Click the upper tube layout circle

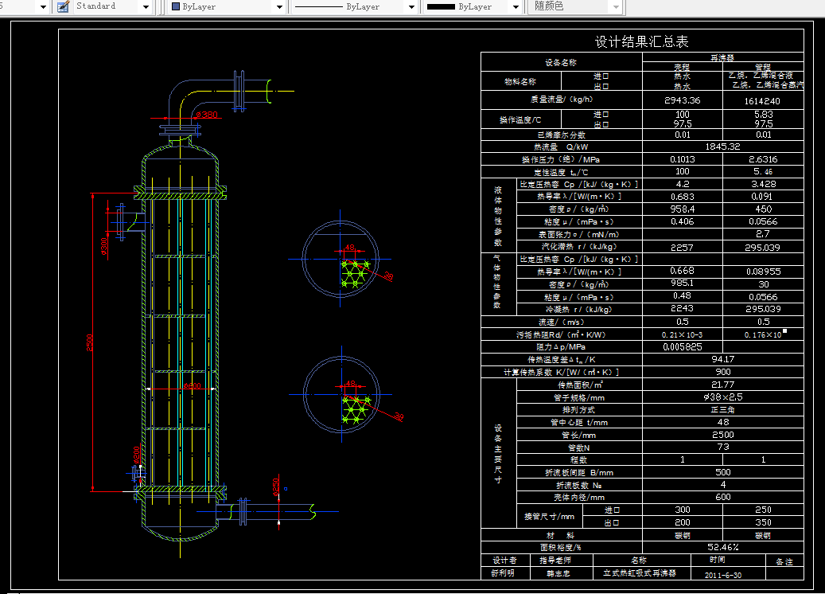tap(341, 259)
